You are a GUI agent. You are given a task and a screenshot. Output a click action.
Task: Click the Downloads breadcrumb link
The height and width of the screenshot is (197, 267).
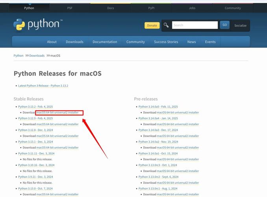pyautogui.click(x=37, y=56)
